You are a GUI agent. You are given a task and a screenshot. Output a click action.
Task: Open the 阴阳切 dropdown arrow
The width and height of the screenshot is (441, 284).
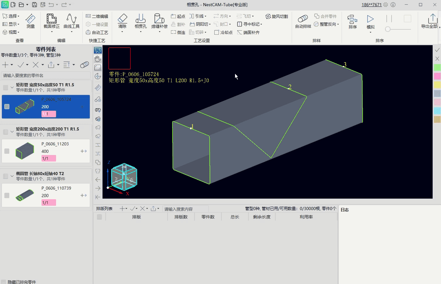210,24
